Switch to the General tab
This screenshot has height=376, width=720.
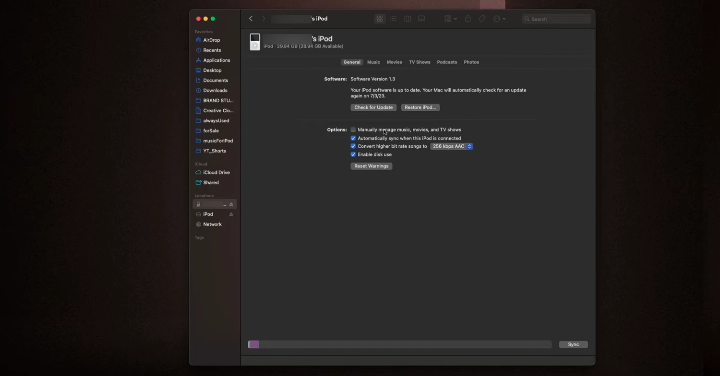(352, 62)
